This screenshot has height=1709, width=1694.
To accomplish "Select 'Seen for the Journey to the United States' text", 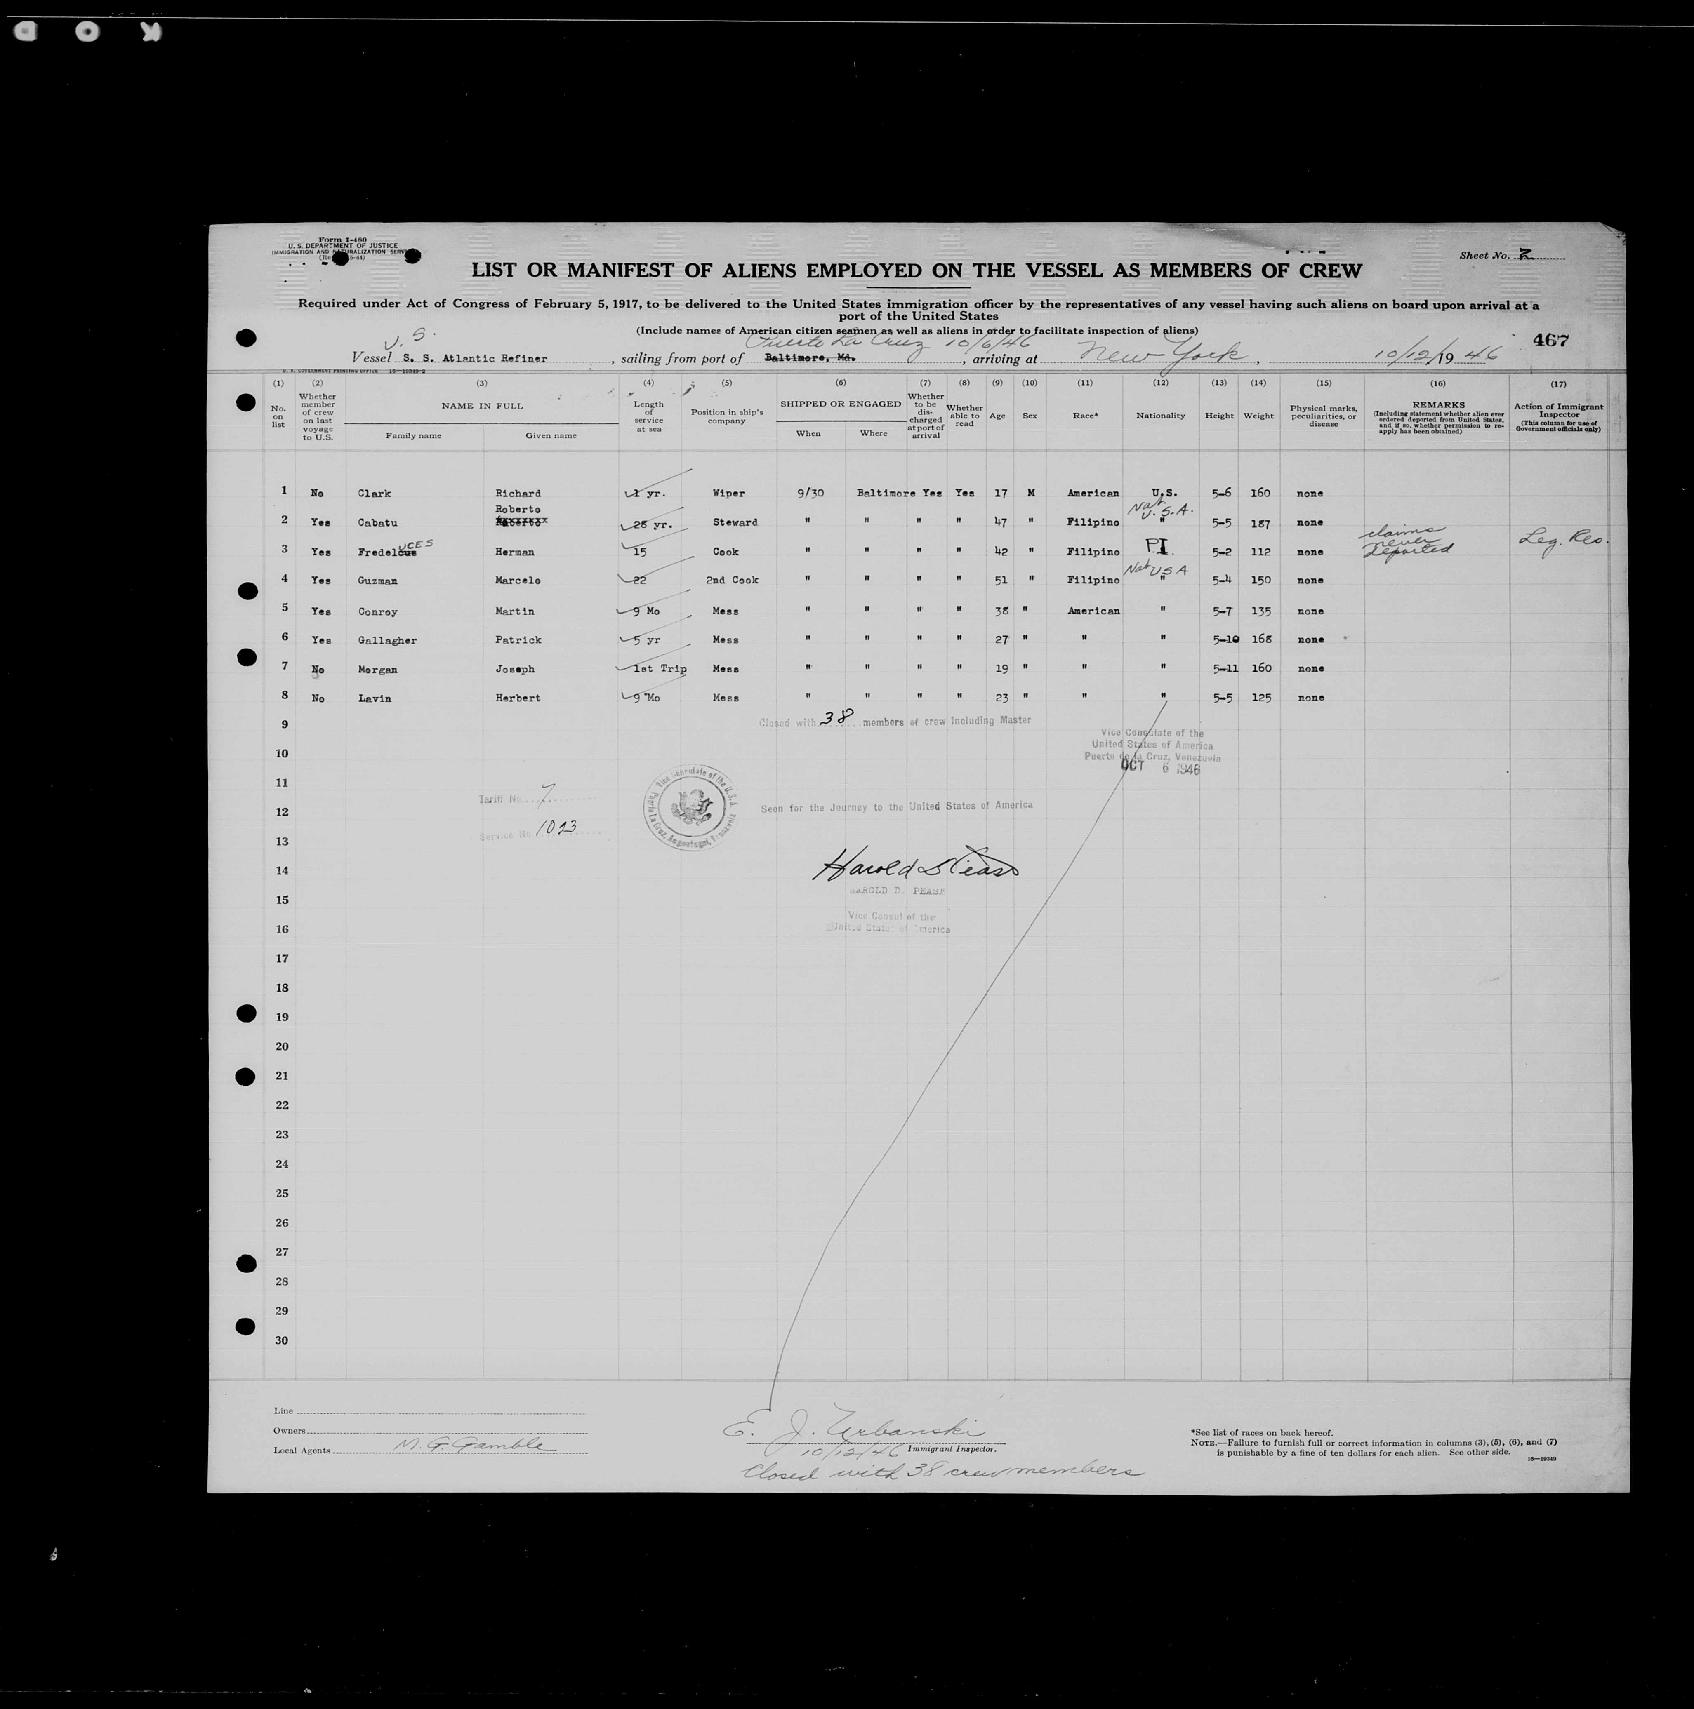I will (897, 807).
